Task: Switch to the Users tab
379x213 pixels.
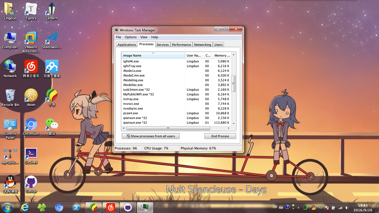Action: (218, 45)
